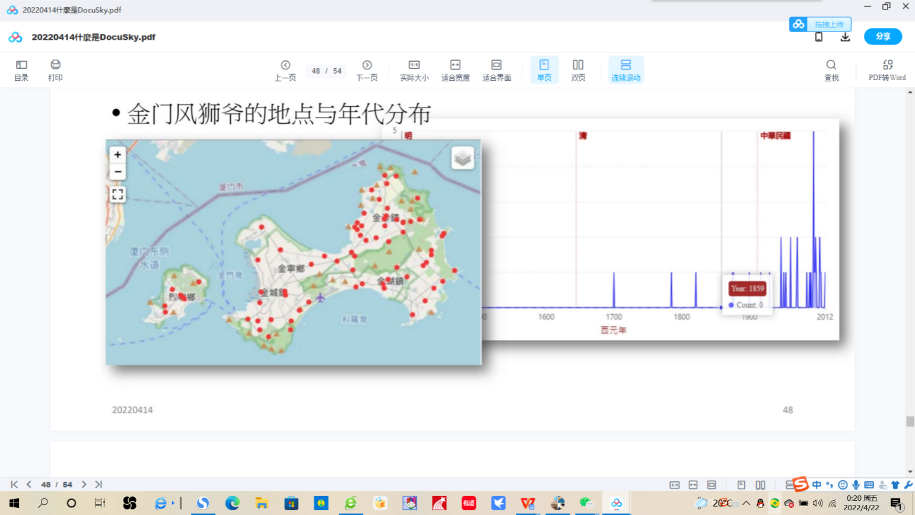The height and width of the screenshot is (515, 915).
Task: Click the 打印 print icon
Action: 55,70
